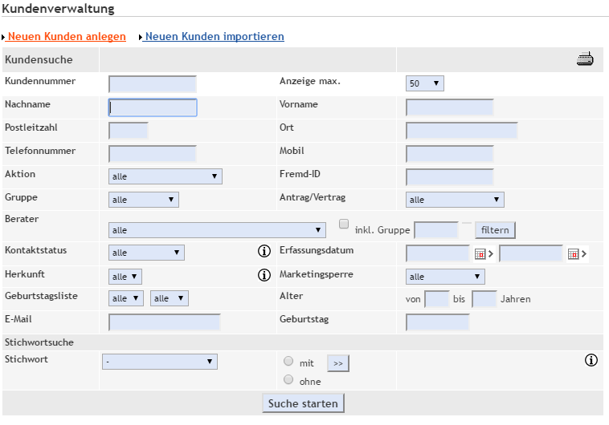
Task: Click the 'Neuen Kunden anlegen' link
Action: 67,37
